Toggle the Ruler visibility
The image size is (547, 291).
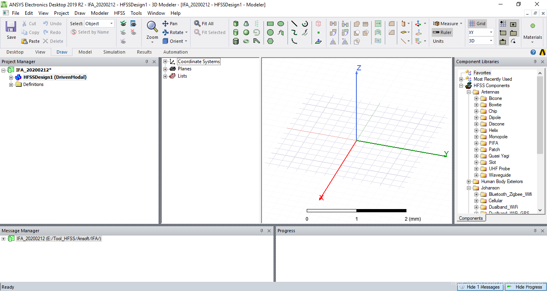[x=442, y=32]
